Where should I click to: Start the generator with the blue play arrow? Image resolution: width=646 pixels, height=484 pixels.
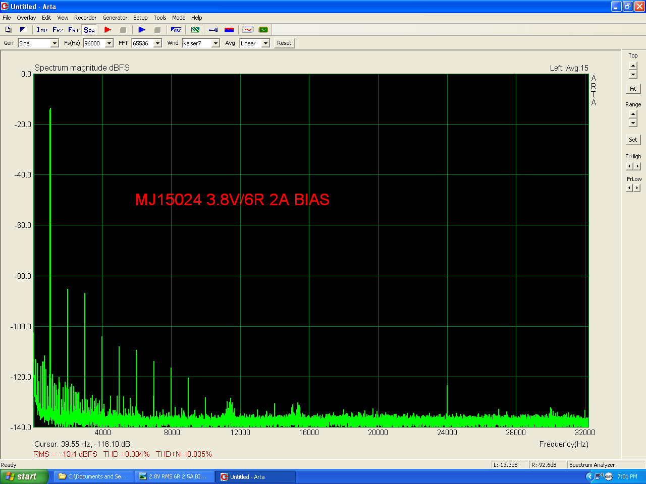[x=142, y=30]
